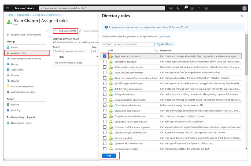251x166 pixels.
Task: Select Assigned roles in the menu
Action: (27, 53)
